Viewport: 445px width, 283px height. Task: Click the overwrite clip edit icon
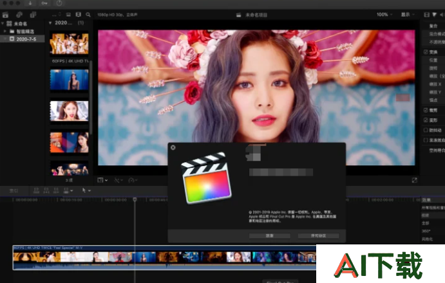click(66, 190)
